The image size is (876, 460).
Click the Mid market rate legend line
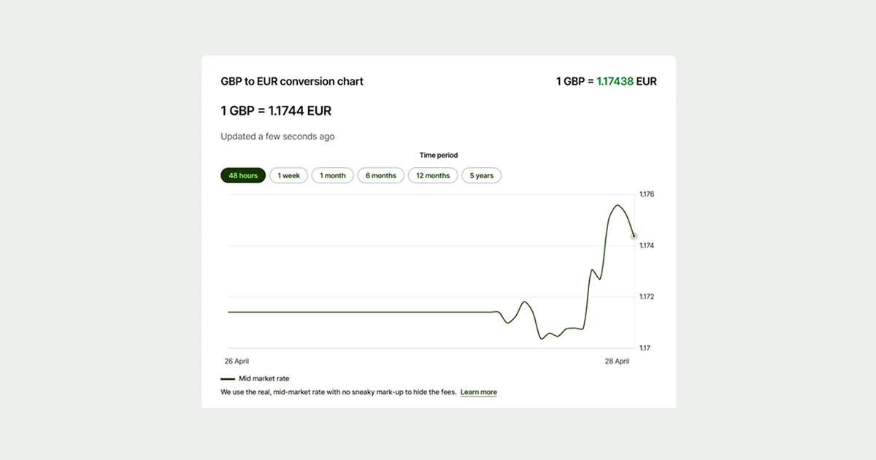(x=228, y=379)
